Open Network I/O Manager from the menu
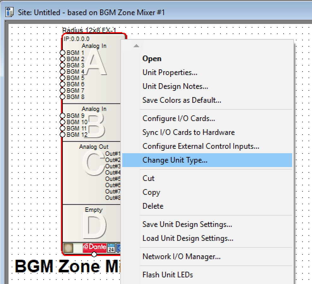 [207, 257]
